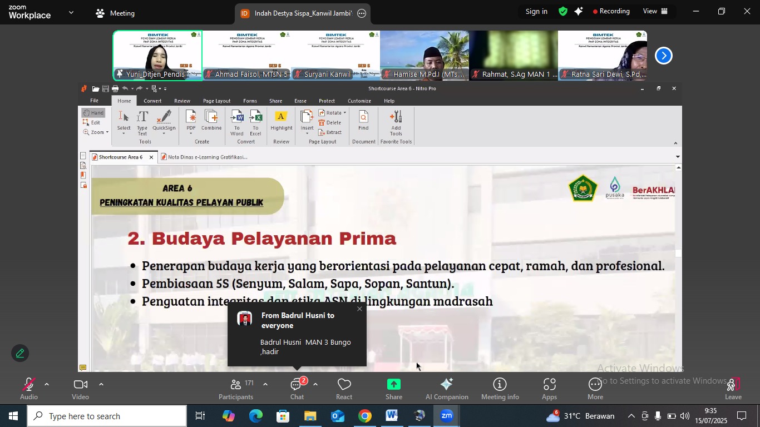Open the React emoji menu
Screen dimensions: 760x427
pyautogui.click(x=344, y=388)
